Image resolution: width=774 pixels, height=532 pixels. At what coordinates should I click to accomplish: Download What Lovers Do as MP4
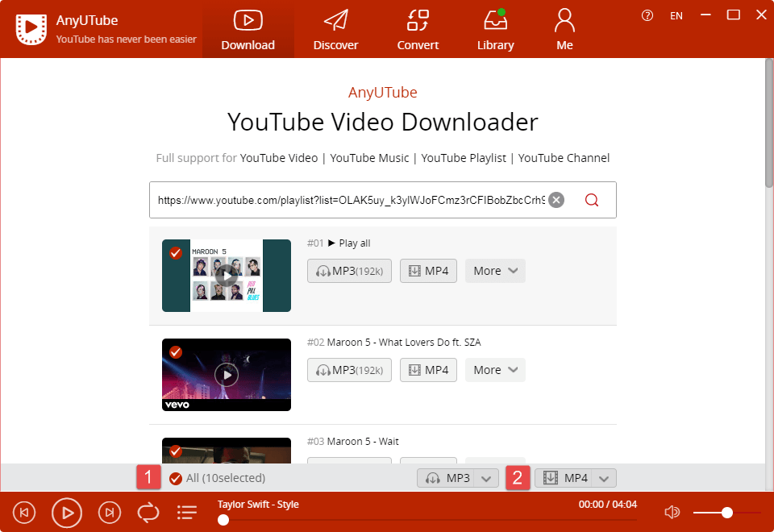(428, 370)
